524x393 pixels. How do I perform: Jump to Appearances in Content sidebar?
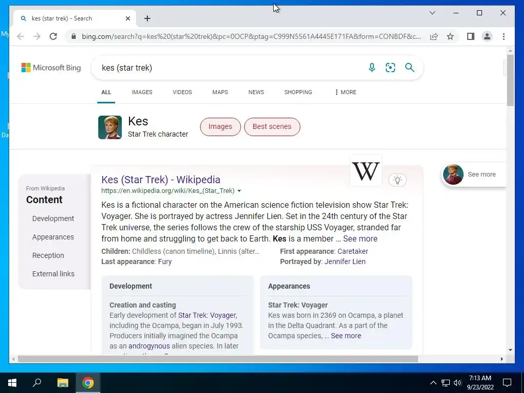point(53,237)
